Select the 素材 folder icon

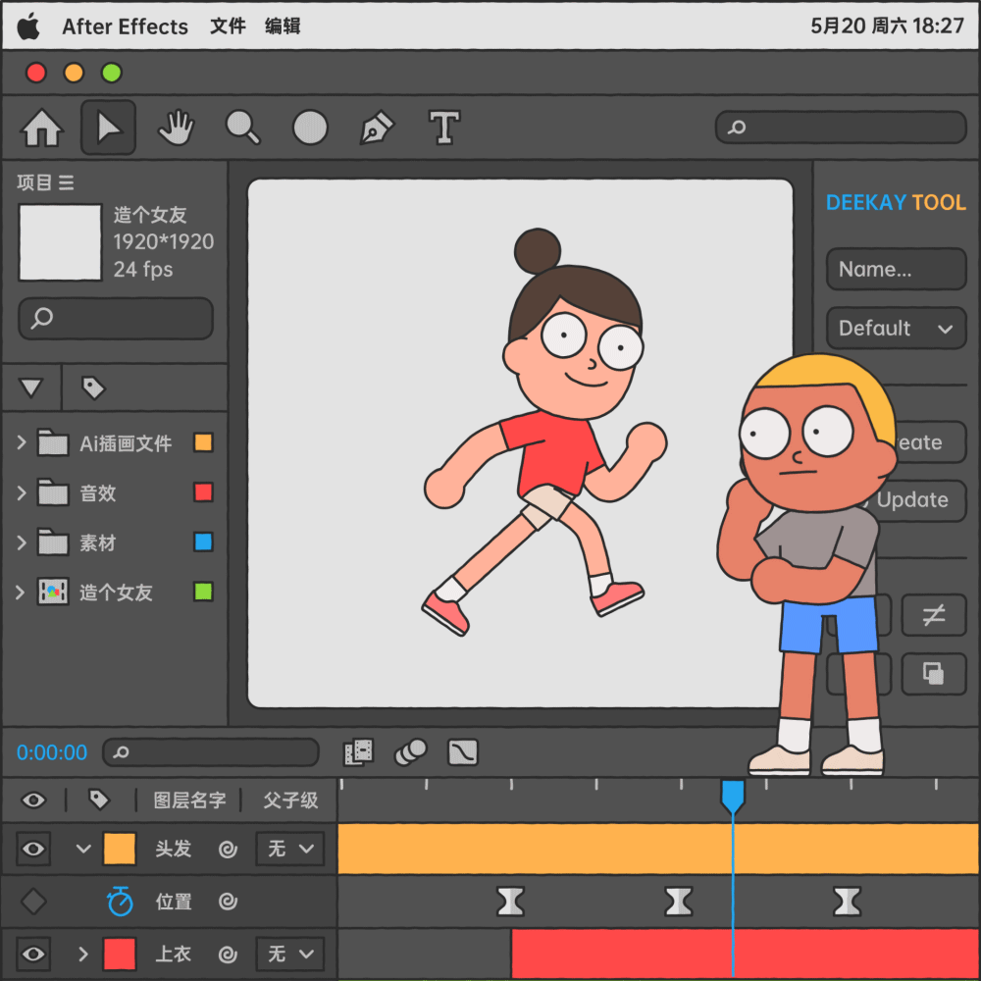point(53,542)
